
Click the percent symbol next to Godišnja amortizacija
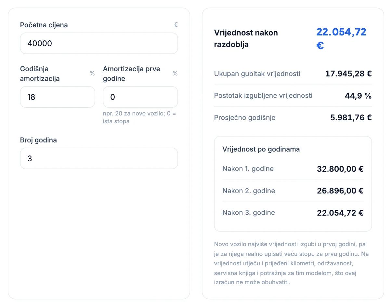pos(92,73)
